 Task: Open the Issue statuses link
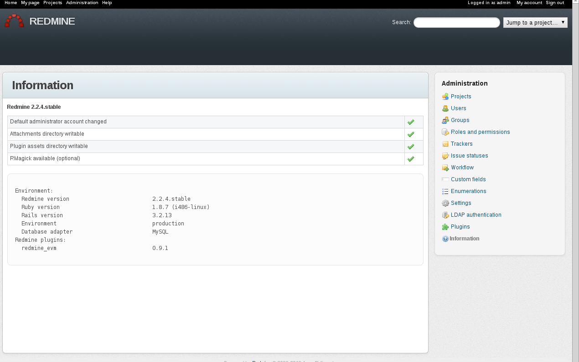(x=469, y=156)
